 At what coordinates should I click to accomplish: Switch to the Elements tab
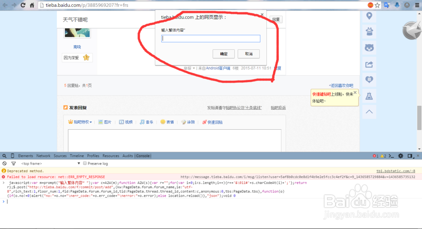coord(26,156)
